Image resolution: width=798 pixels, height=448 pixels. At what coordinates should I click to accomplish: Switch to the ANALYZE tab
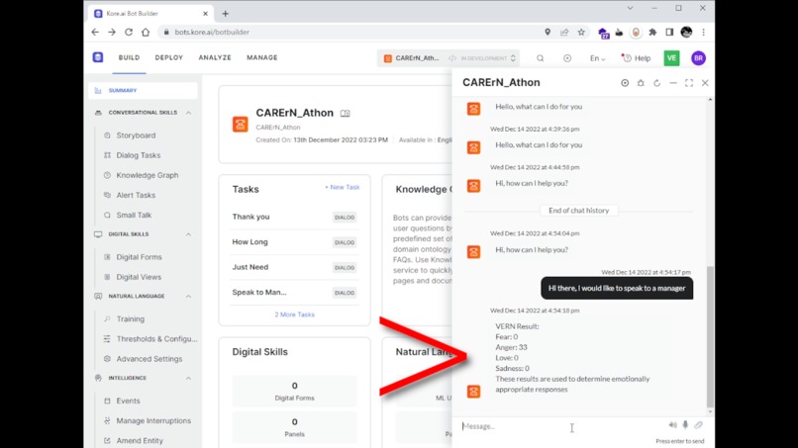(x=215, y=57)
